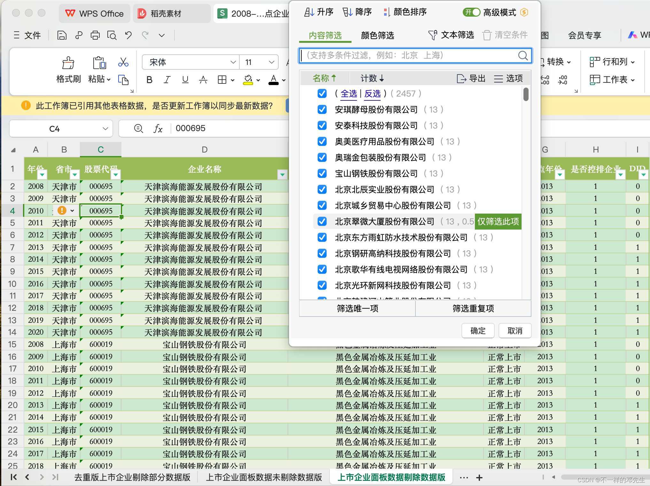Screen dimensions: 650x486
Task: Click the paste clipboard icon
Action: 99,63
